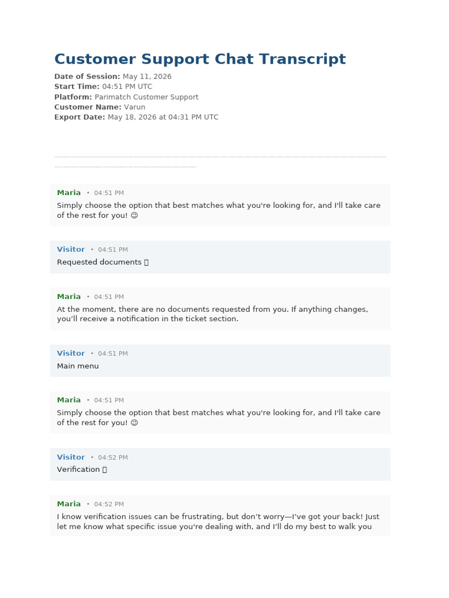449x598 pixels.
Task: Click the emoji box after Verification
Action: 105,470
